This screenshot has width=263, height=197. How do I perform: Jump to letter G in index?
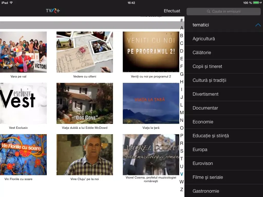coord(182,74)
